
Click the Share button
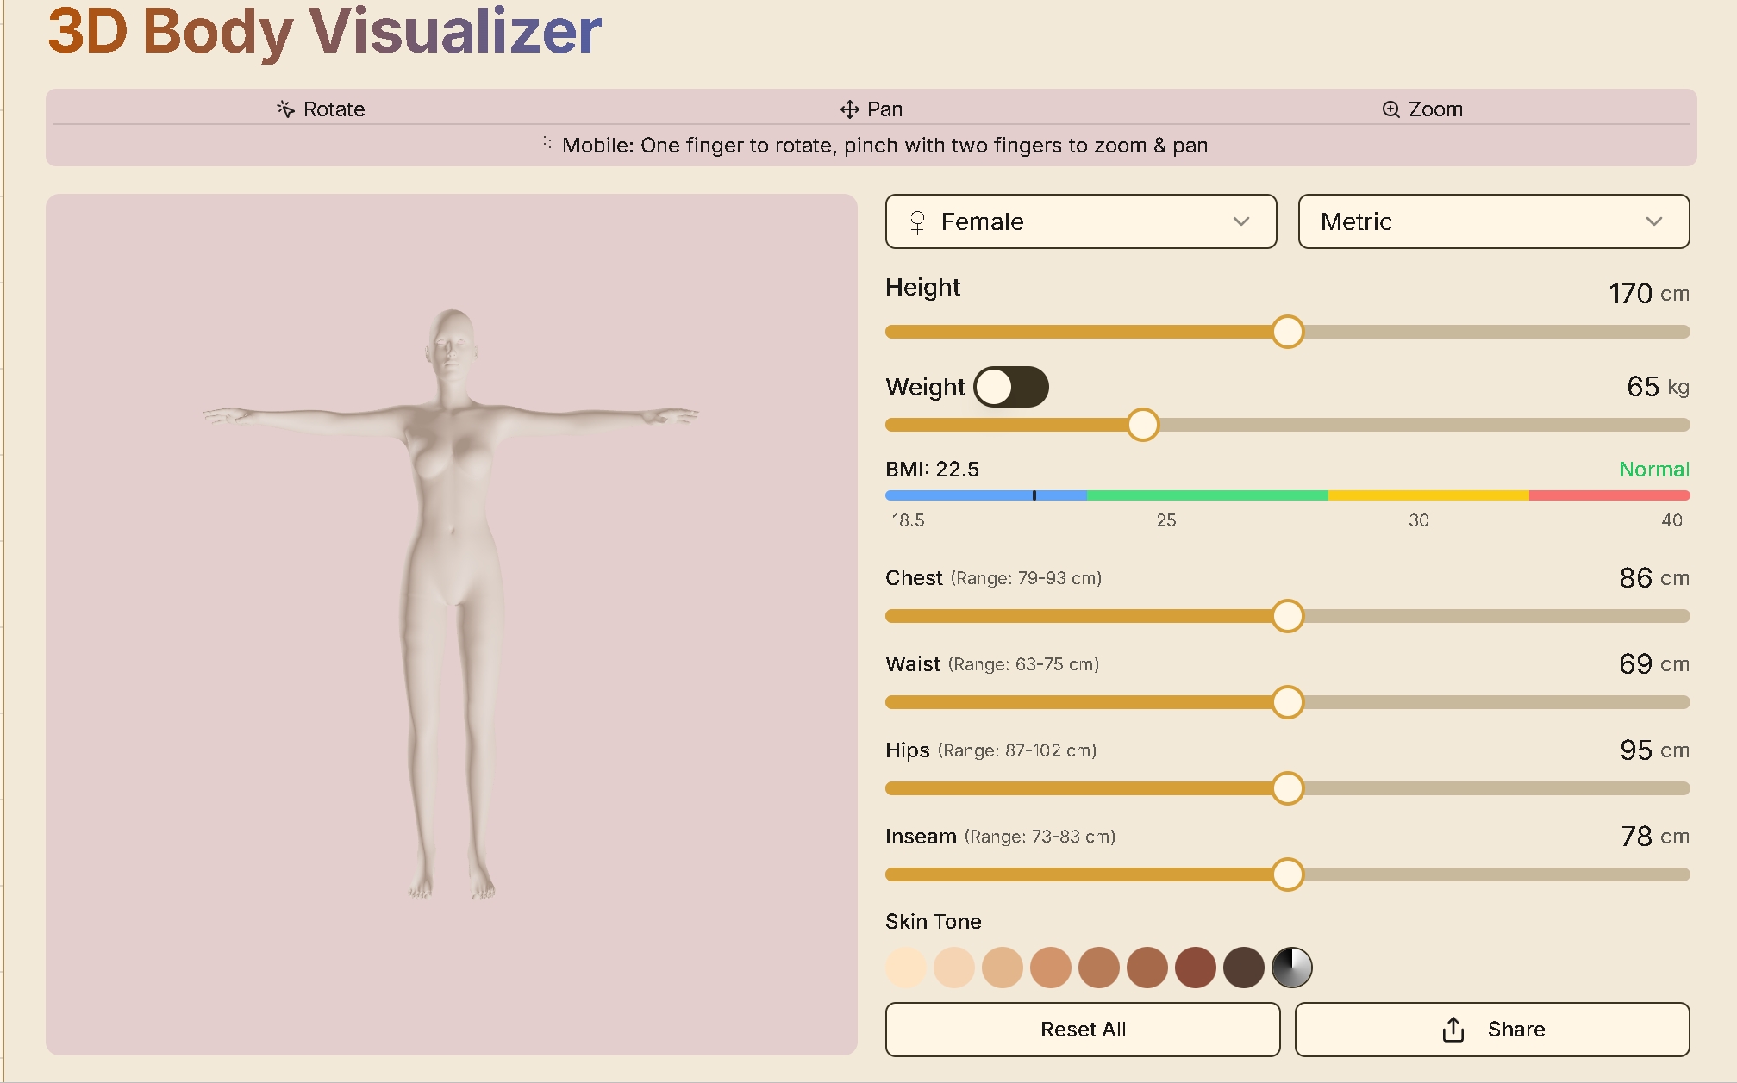tap(1492, 1029)
